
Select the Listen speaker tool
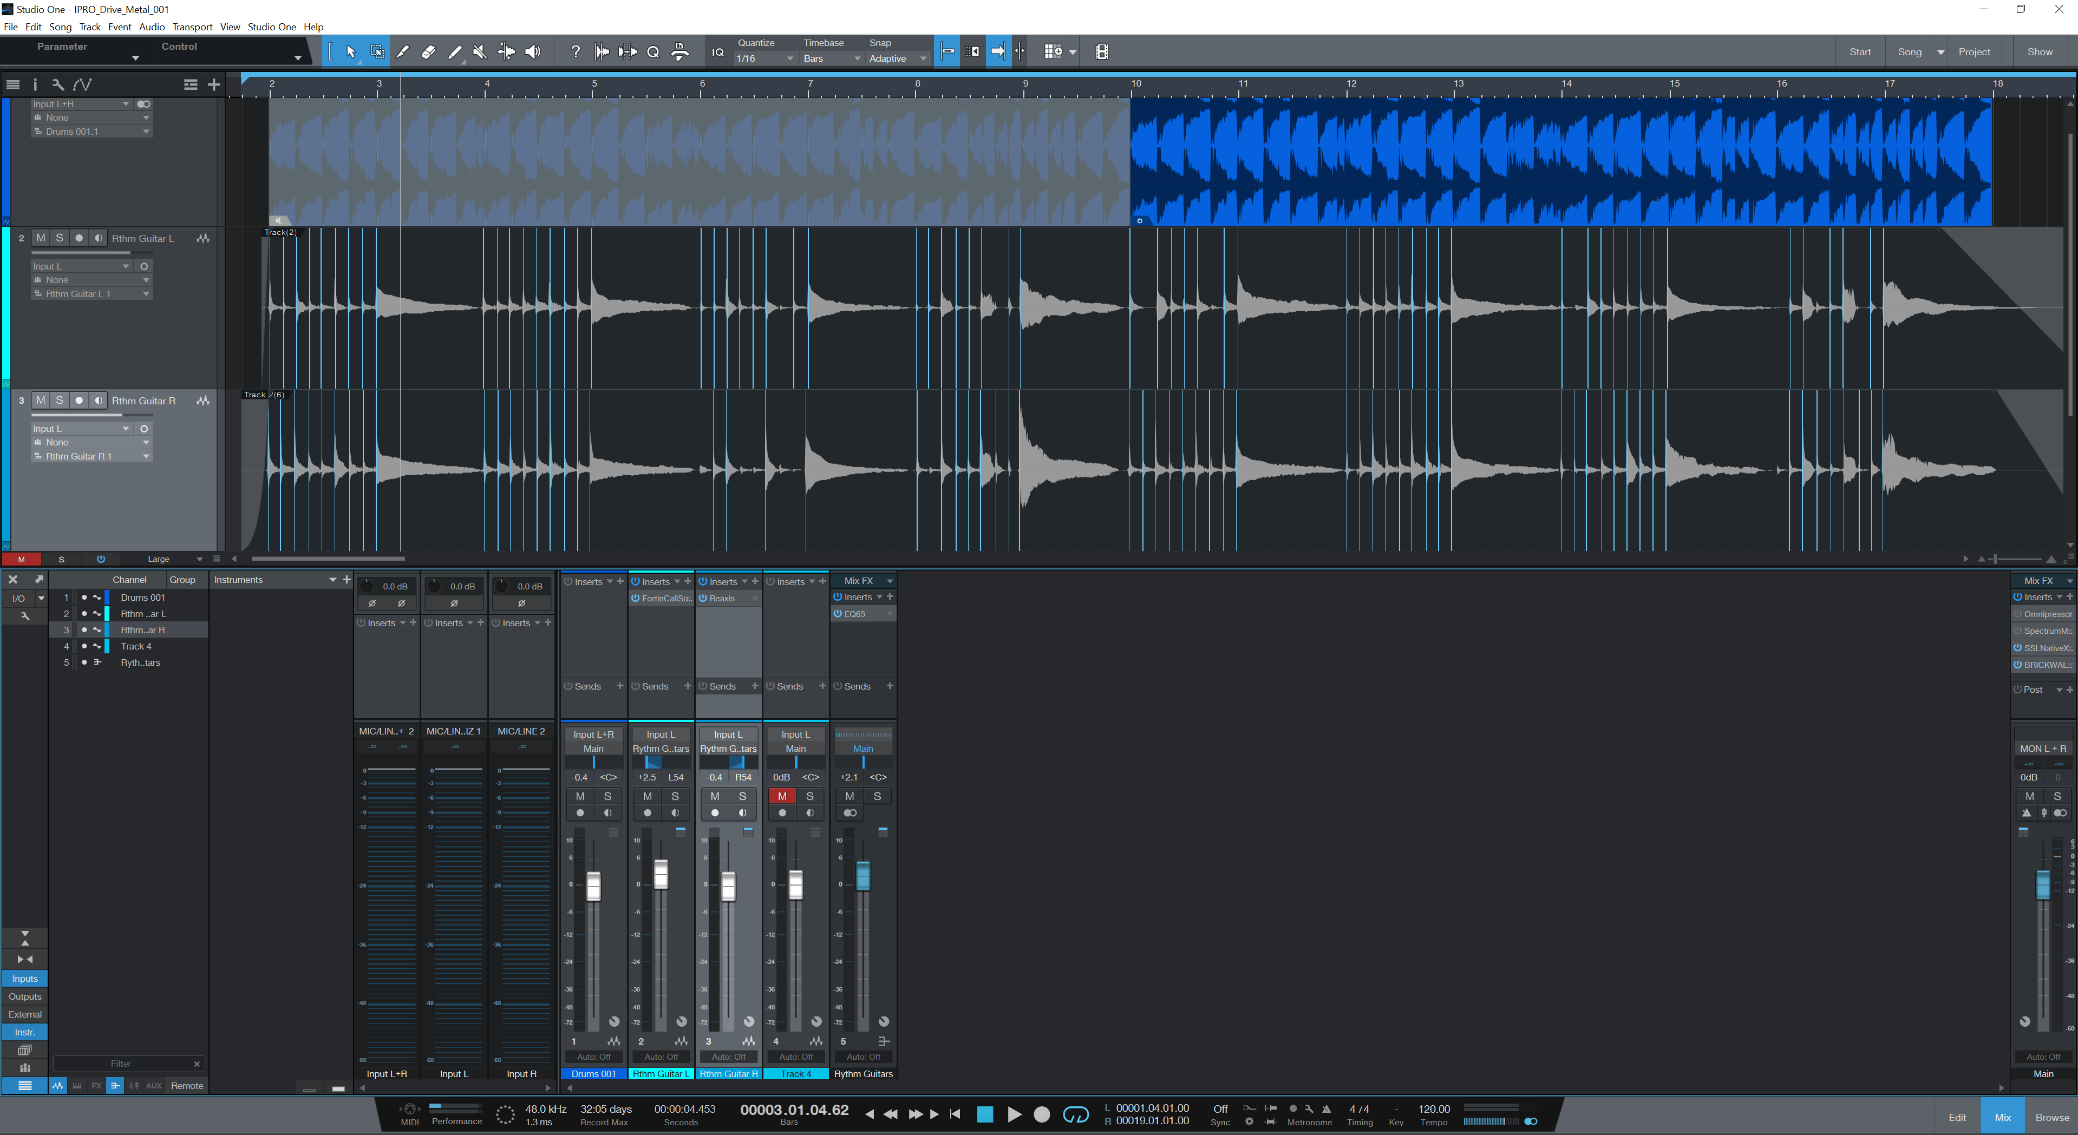point(533,51)
